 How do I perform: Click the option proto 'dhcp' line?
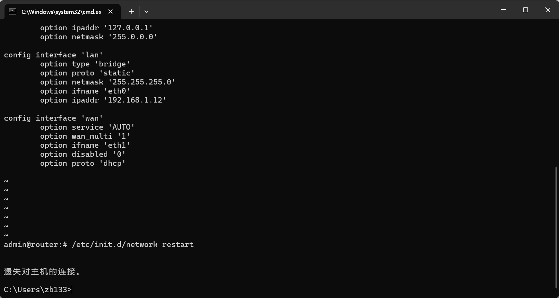83,163
